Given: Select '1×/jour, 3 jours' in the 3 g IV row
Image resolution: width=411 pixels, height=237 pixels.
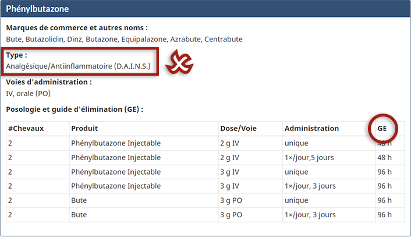Looking at the screenshot, I should coord(310,186).
